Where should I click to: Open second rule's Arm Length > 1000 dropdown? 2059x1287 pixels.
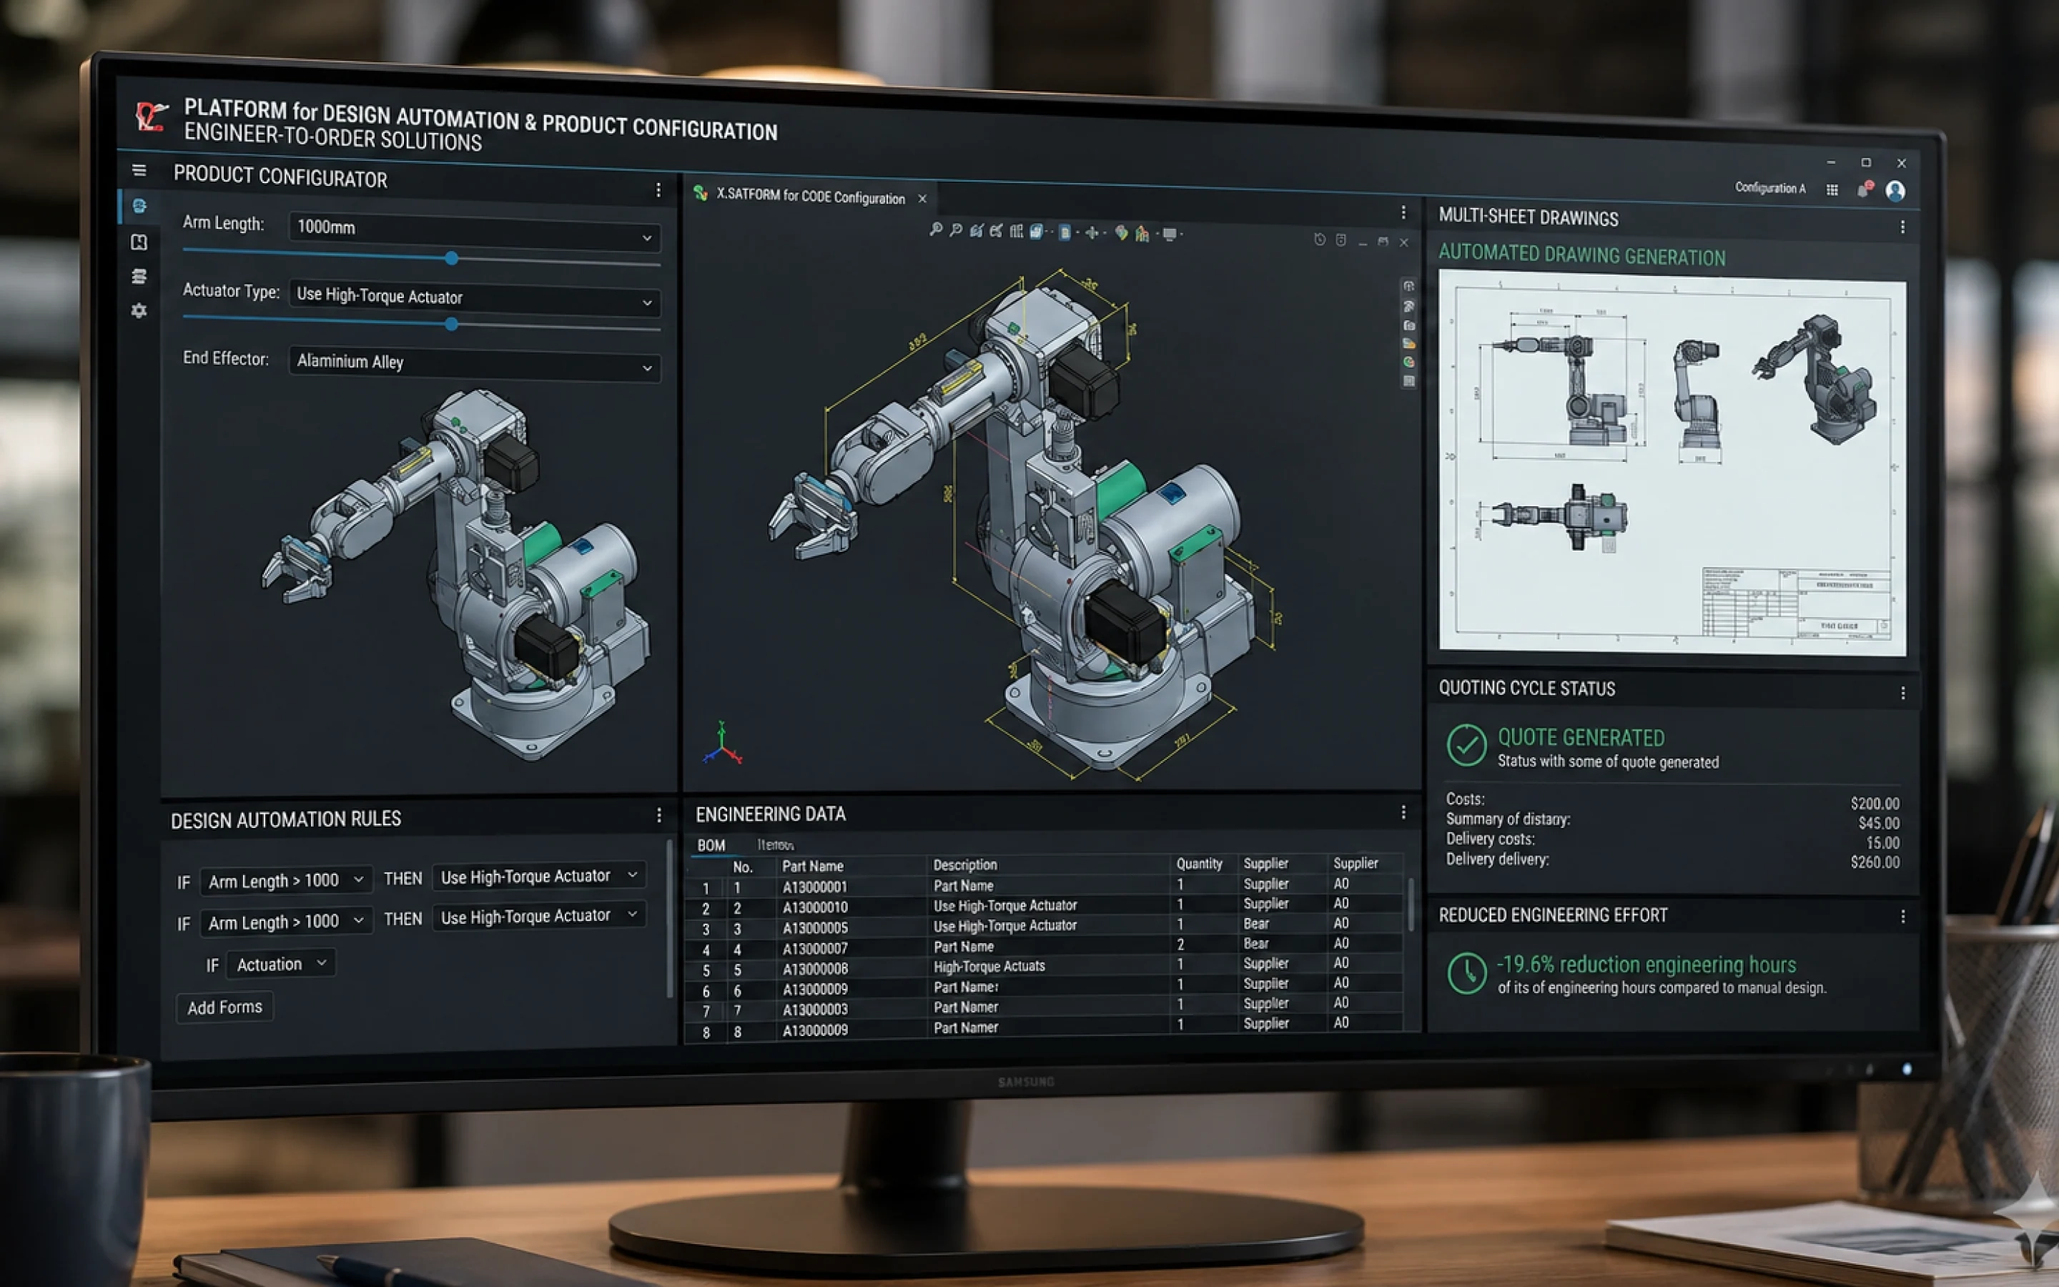click(x=286, y=922)
